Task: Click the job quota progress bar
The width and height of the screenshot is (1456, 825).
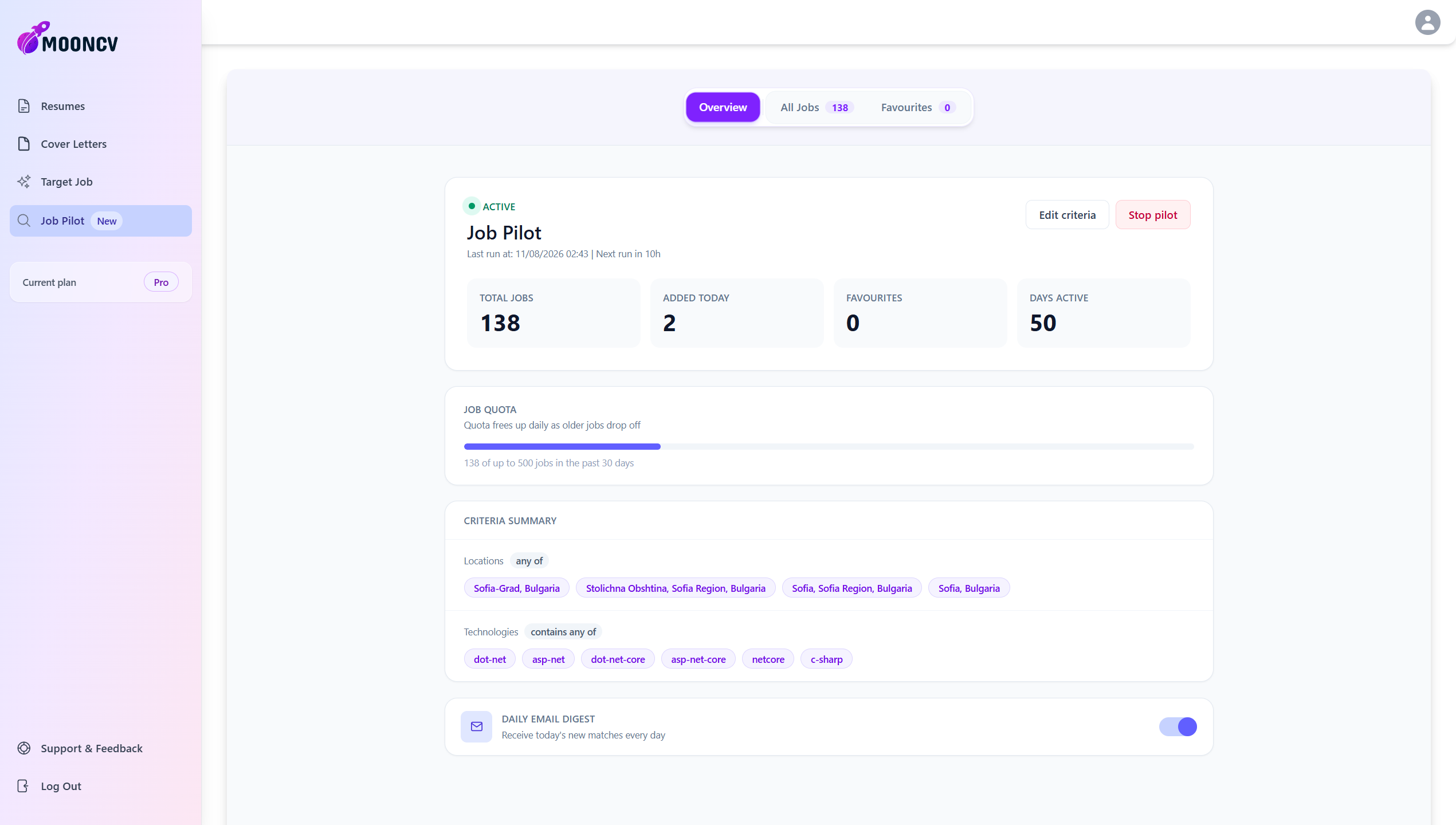Action: (x=829, y=446)
